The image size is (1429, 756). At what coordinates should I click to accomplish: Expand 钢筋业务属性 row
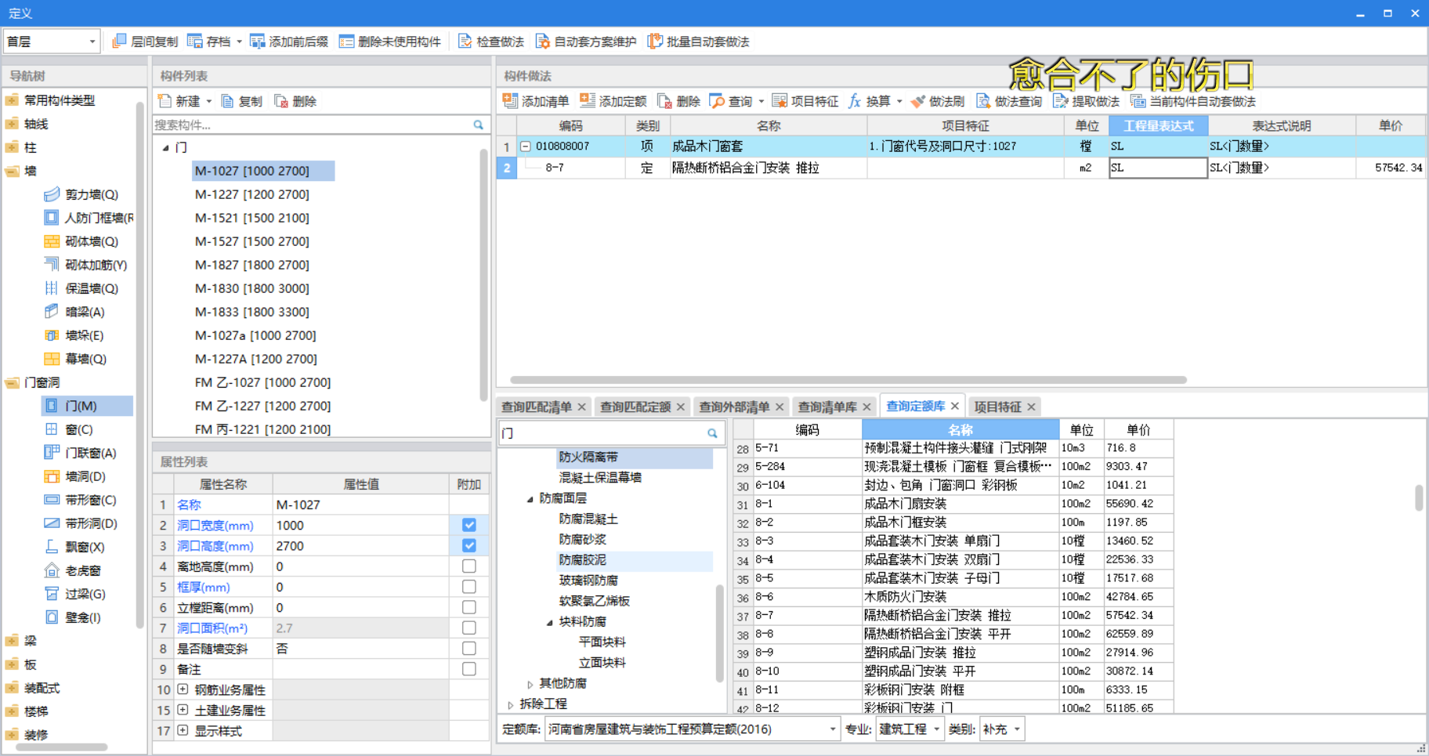pyautogui.click(x=183, y=689)
